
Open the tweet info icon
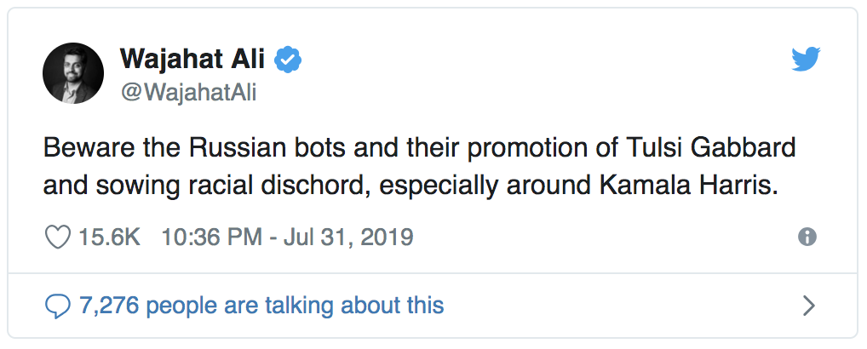807,237
